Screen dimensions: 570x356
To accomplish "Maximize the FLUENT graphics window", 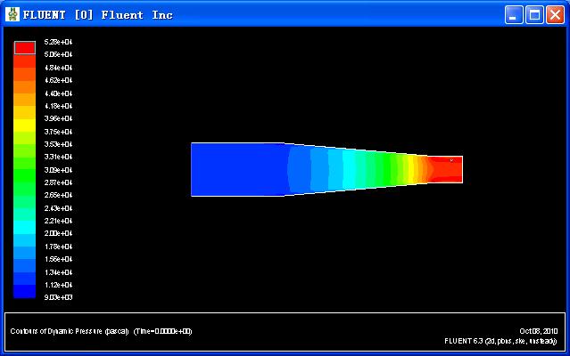I will 534,14.
